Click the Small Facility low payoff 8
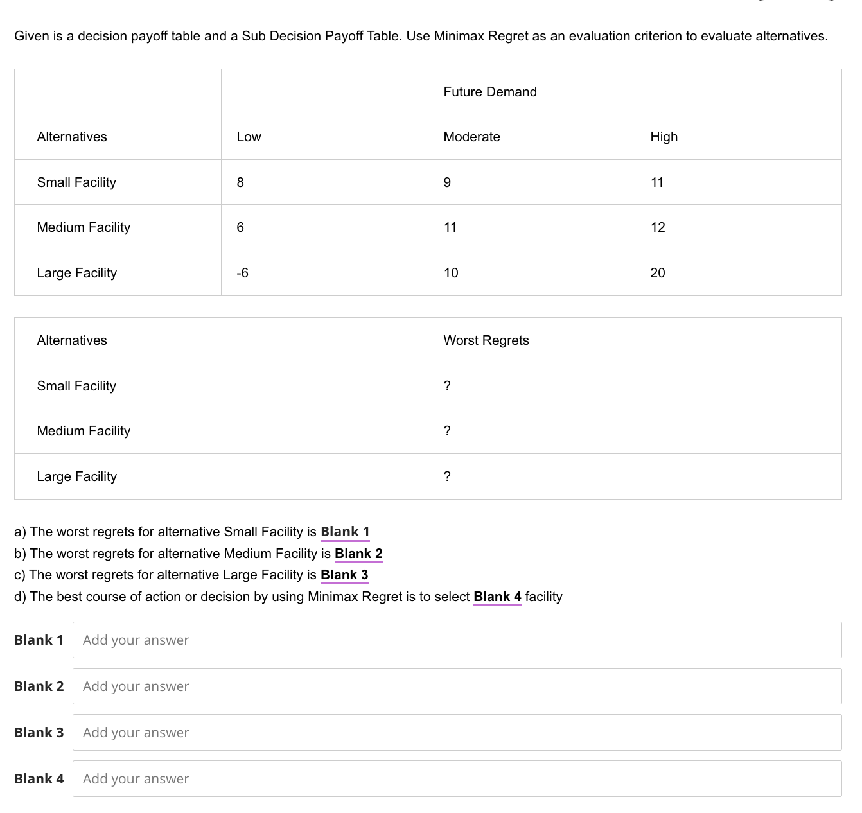The image size is (862, 813). pos(240,182)
